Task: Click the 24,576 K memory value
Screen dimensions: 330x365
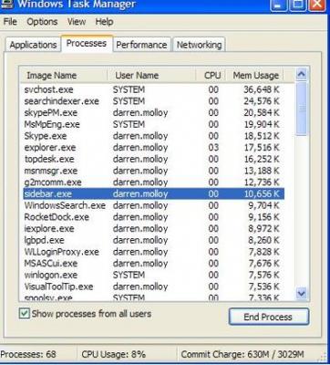Action: 262,101
